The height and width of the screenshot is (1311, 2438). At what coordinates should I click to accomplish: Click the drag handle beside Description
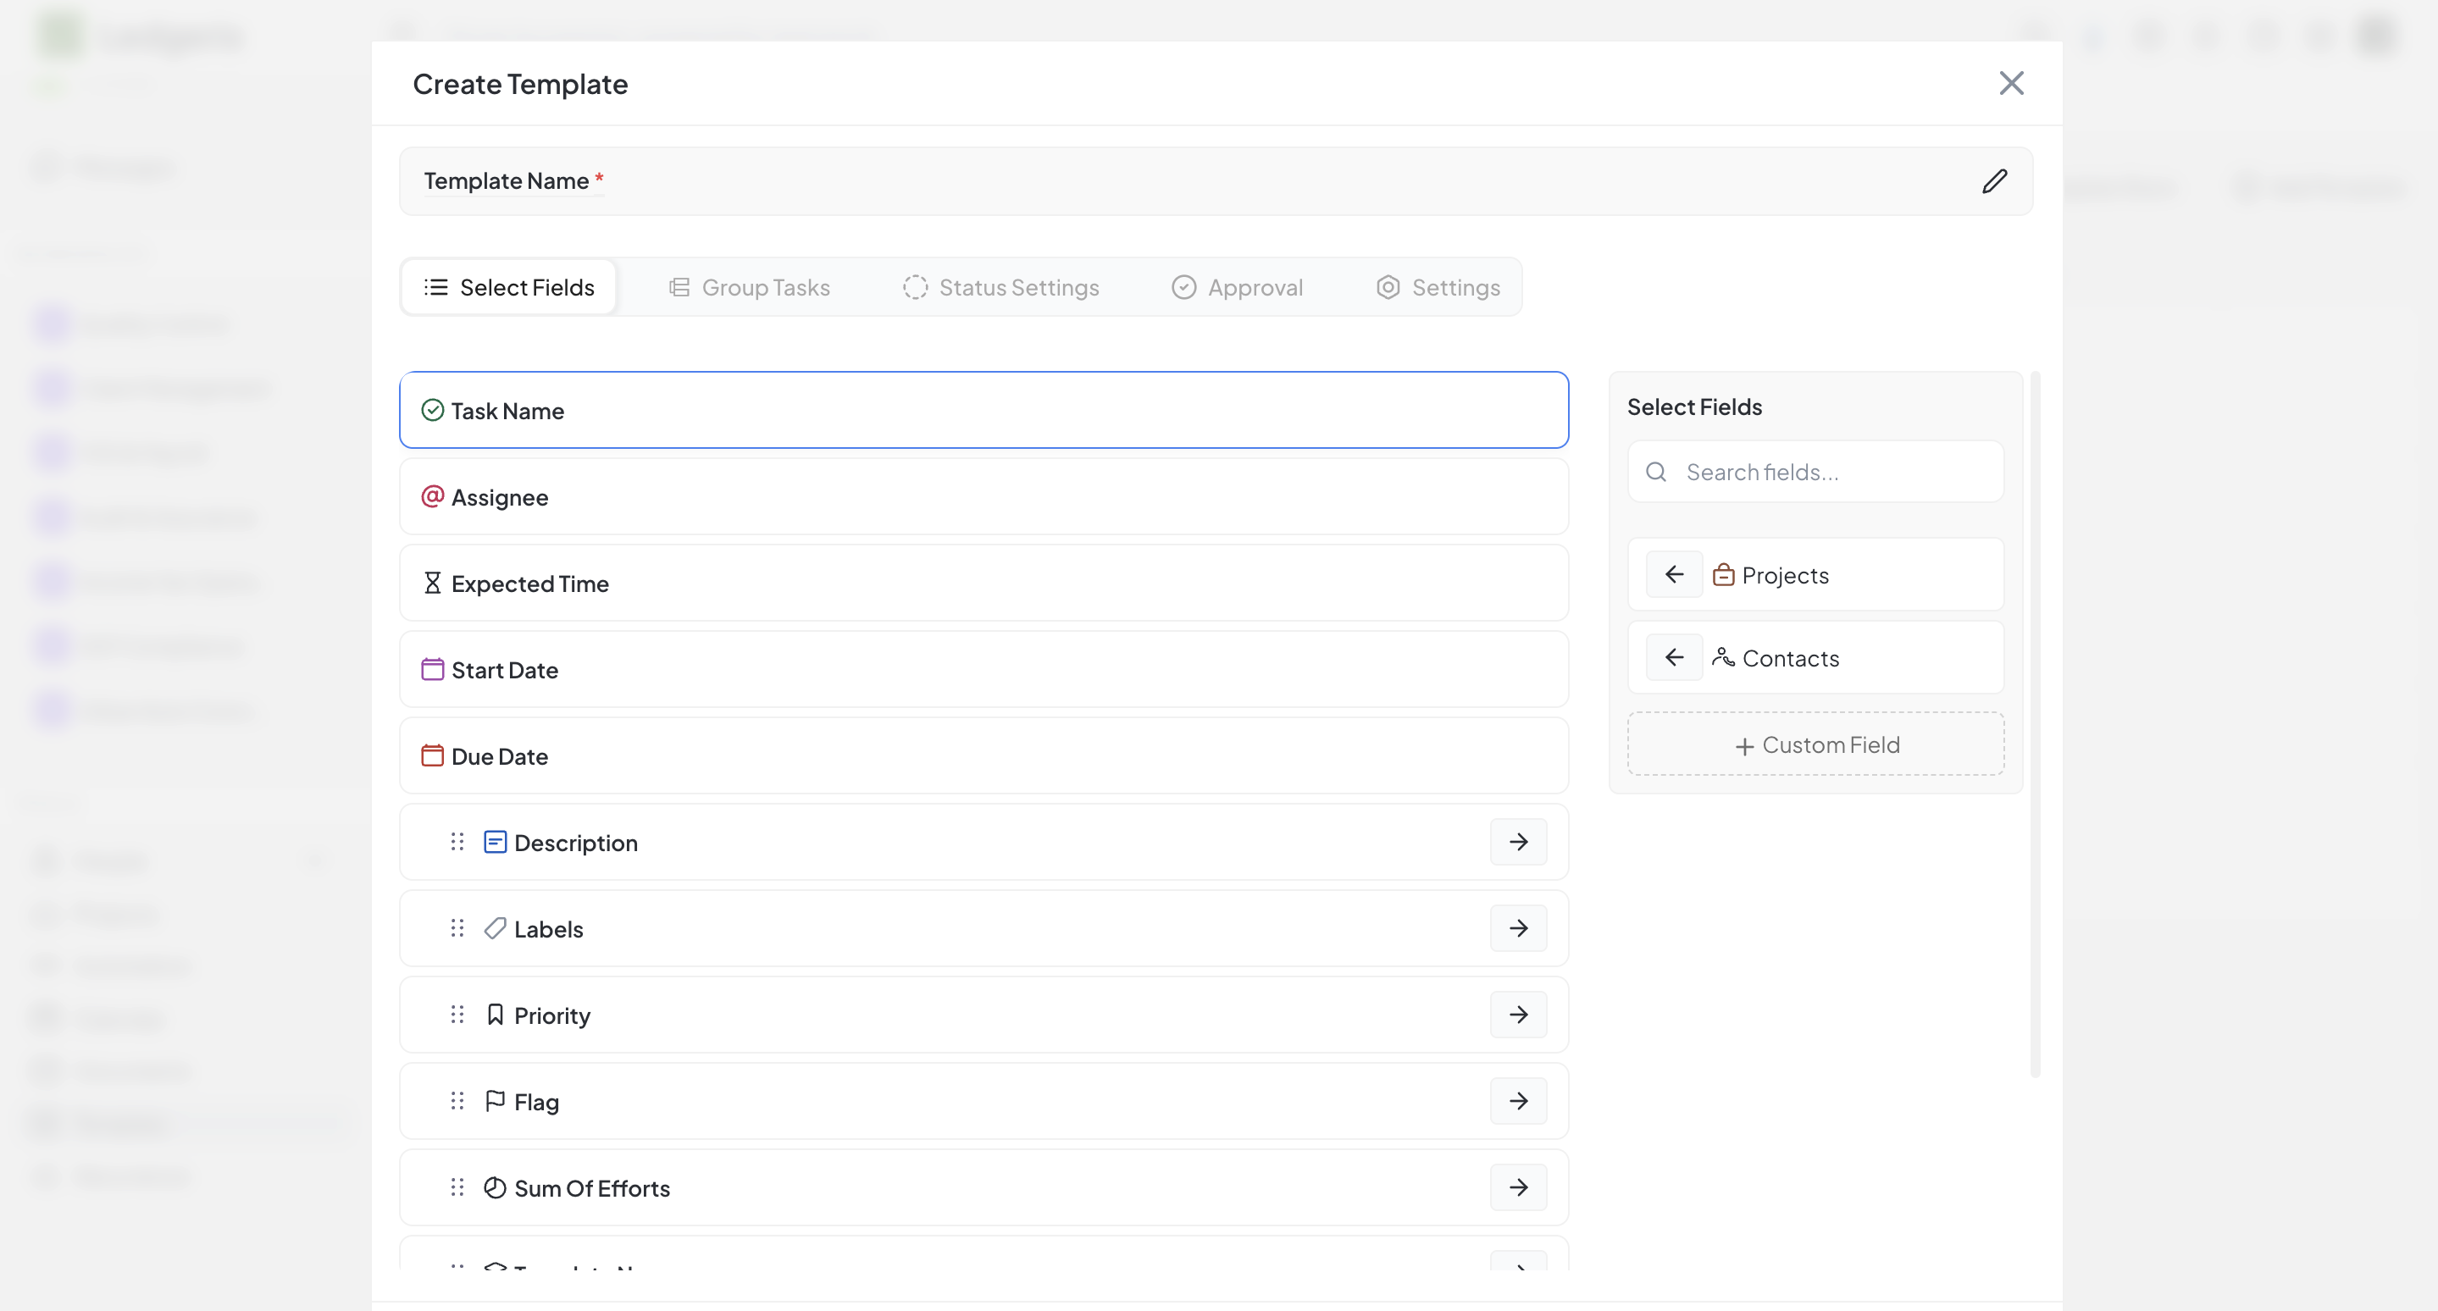(457, 842)
